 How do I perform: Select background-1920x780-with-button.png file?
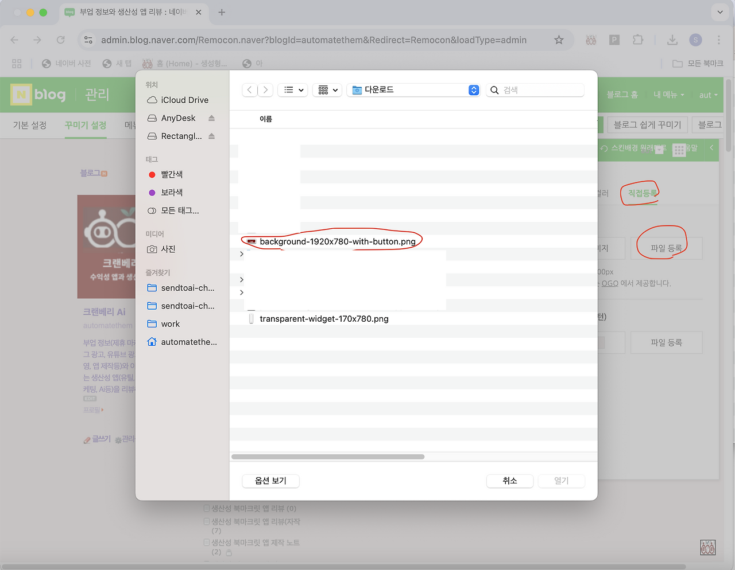tap(337, 241)
